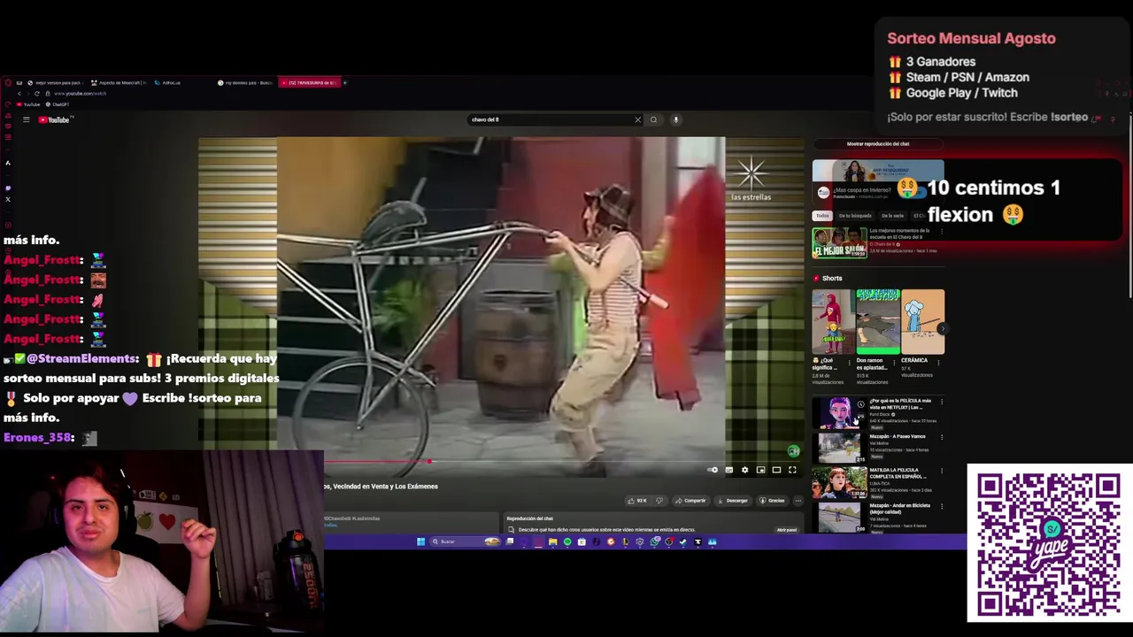1133x637 pixels.
Task: Open options for '¿Por qué es la PELÍCULA' video
Action: (x=942, y=402)
